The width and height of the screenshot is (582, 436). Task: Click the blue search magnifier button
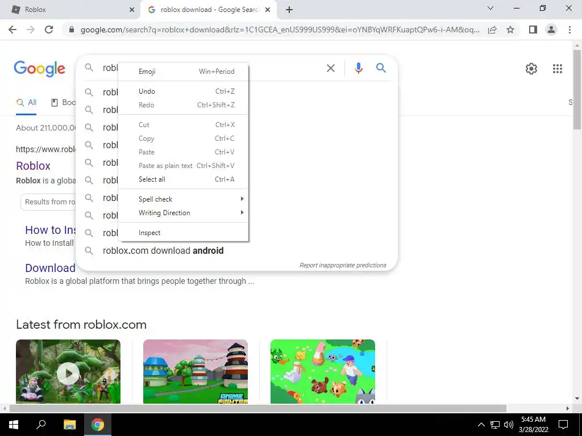tap(381, 68)
